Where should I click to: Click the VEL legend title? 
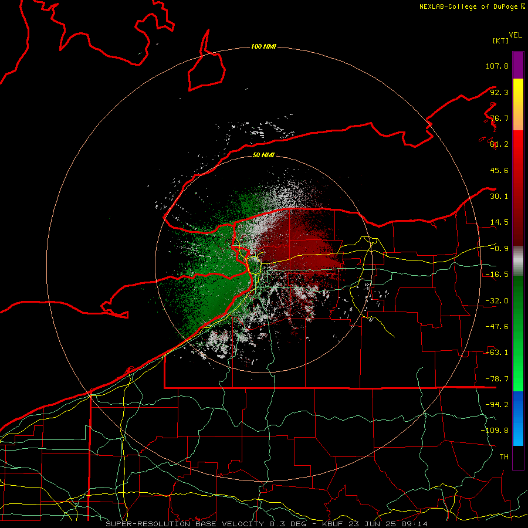tap(515, 35)
